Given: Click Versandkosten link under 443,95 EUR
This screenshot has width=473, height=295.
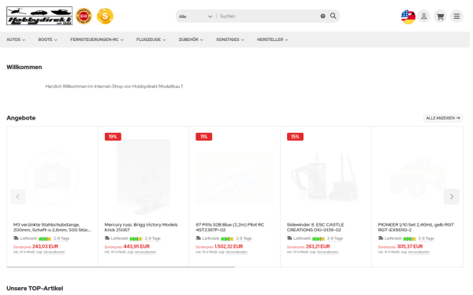Looking at the screenshot, I should point(145,252).
